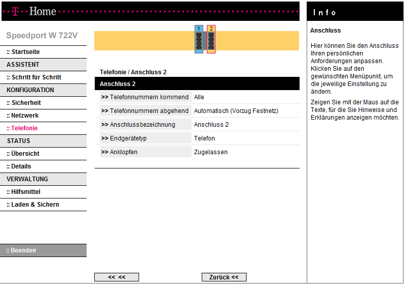Click the port 2 connector icon
404x284 pixels.
[211, 39]
